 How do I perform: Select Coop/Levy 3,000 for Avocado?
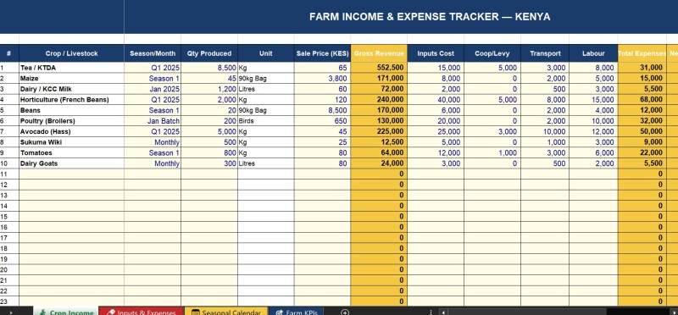(x=492, y=131)
